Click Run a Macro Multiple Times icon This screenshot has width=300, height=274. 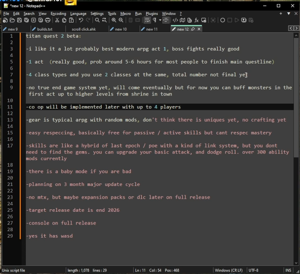(x=244, y=20)
